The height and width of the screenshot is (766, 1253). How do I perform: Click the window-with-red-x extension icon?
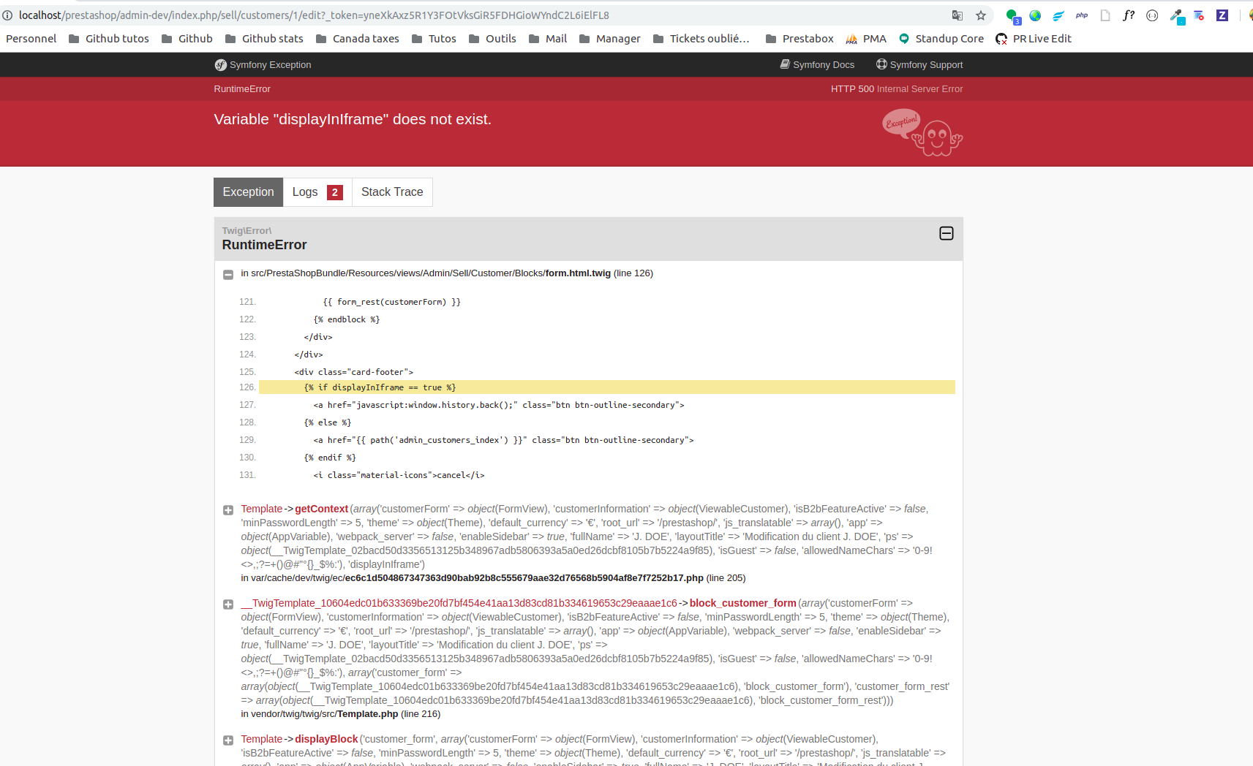coord(1199,15)
